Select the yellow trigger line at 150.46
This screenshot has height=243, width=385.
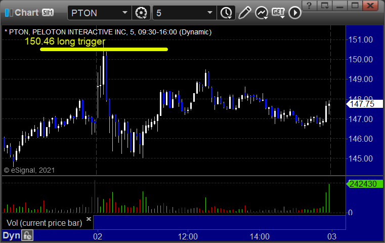[x=104, y=50]
